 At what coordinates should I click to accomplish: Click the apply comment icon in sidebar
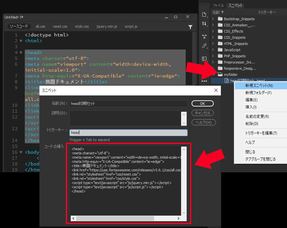tap(204, 59)
